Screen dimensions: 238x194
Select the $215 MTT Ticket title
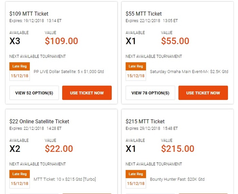(x=145, y=122)
